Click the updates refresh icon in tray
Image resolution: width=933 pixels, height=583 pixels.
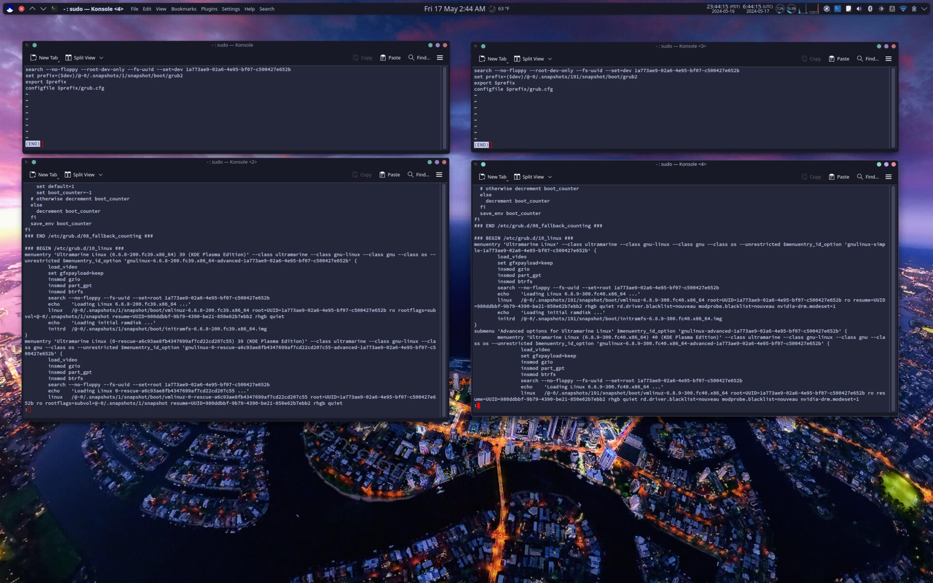coord(827,9)
